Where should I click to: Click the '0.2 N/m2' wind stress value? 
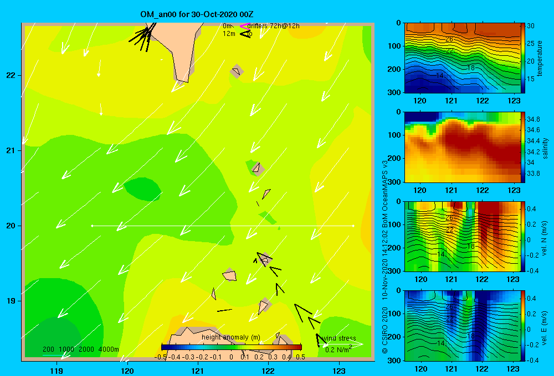click(338, 349)
